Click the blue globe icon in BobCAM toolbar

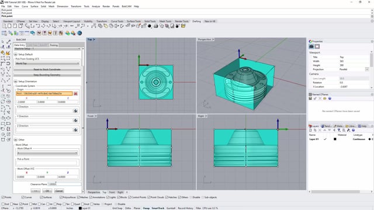(x=79, y=33)
